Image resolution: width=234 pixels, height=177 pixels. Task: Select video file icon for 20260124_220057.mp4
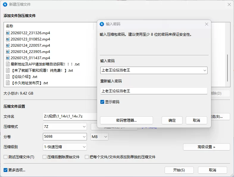point(8,45)
